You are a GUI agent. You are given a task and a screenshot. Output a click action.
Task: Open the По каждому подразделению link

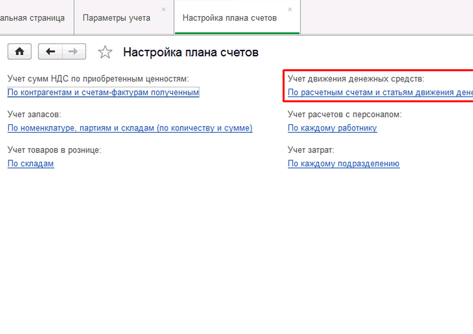343,164
